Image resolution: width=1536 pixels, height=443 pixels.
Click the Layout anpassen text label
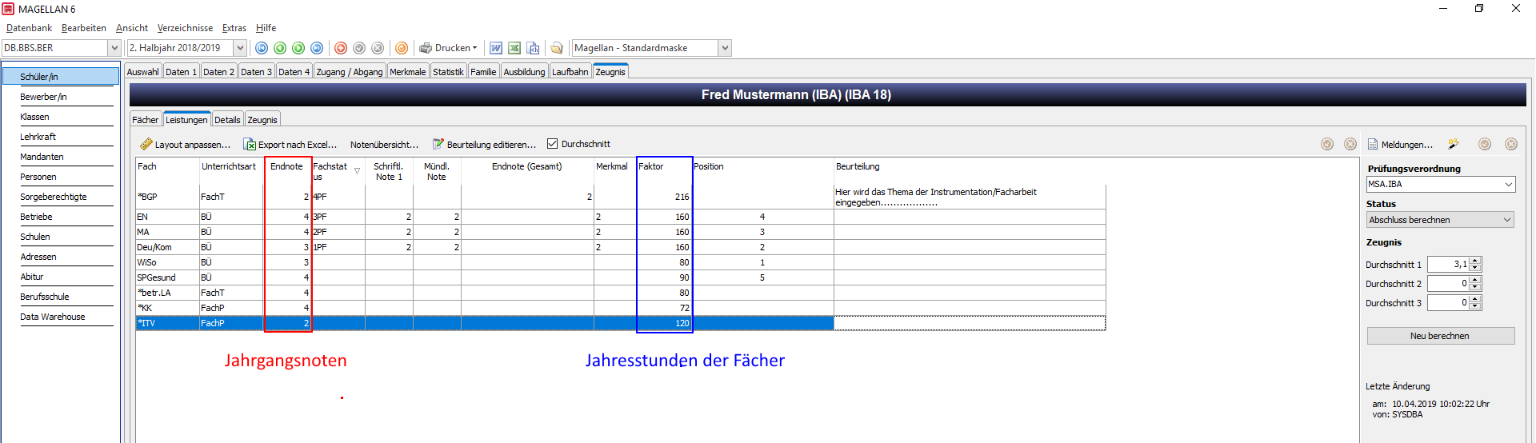[192, 145]
